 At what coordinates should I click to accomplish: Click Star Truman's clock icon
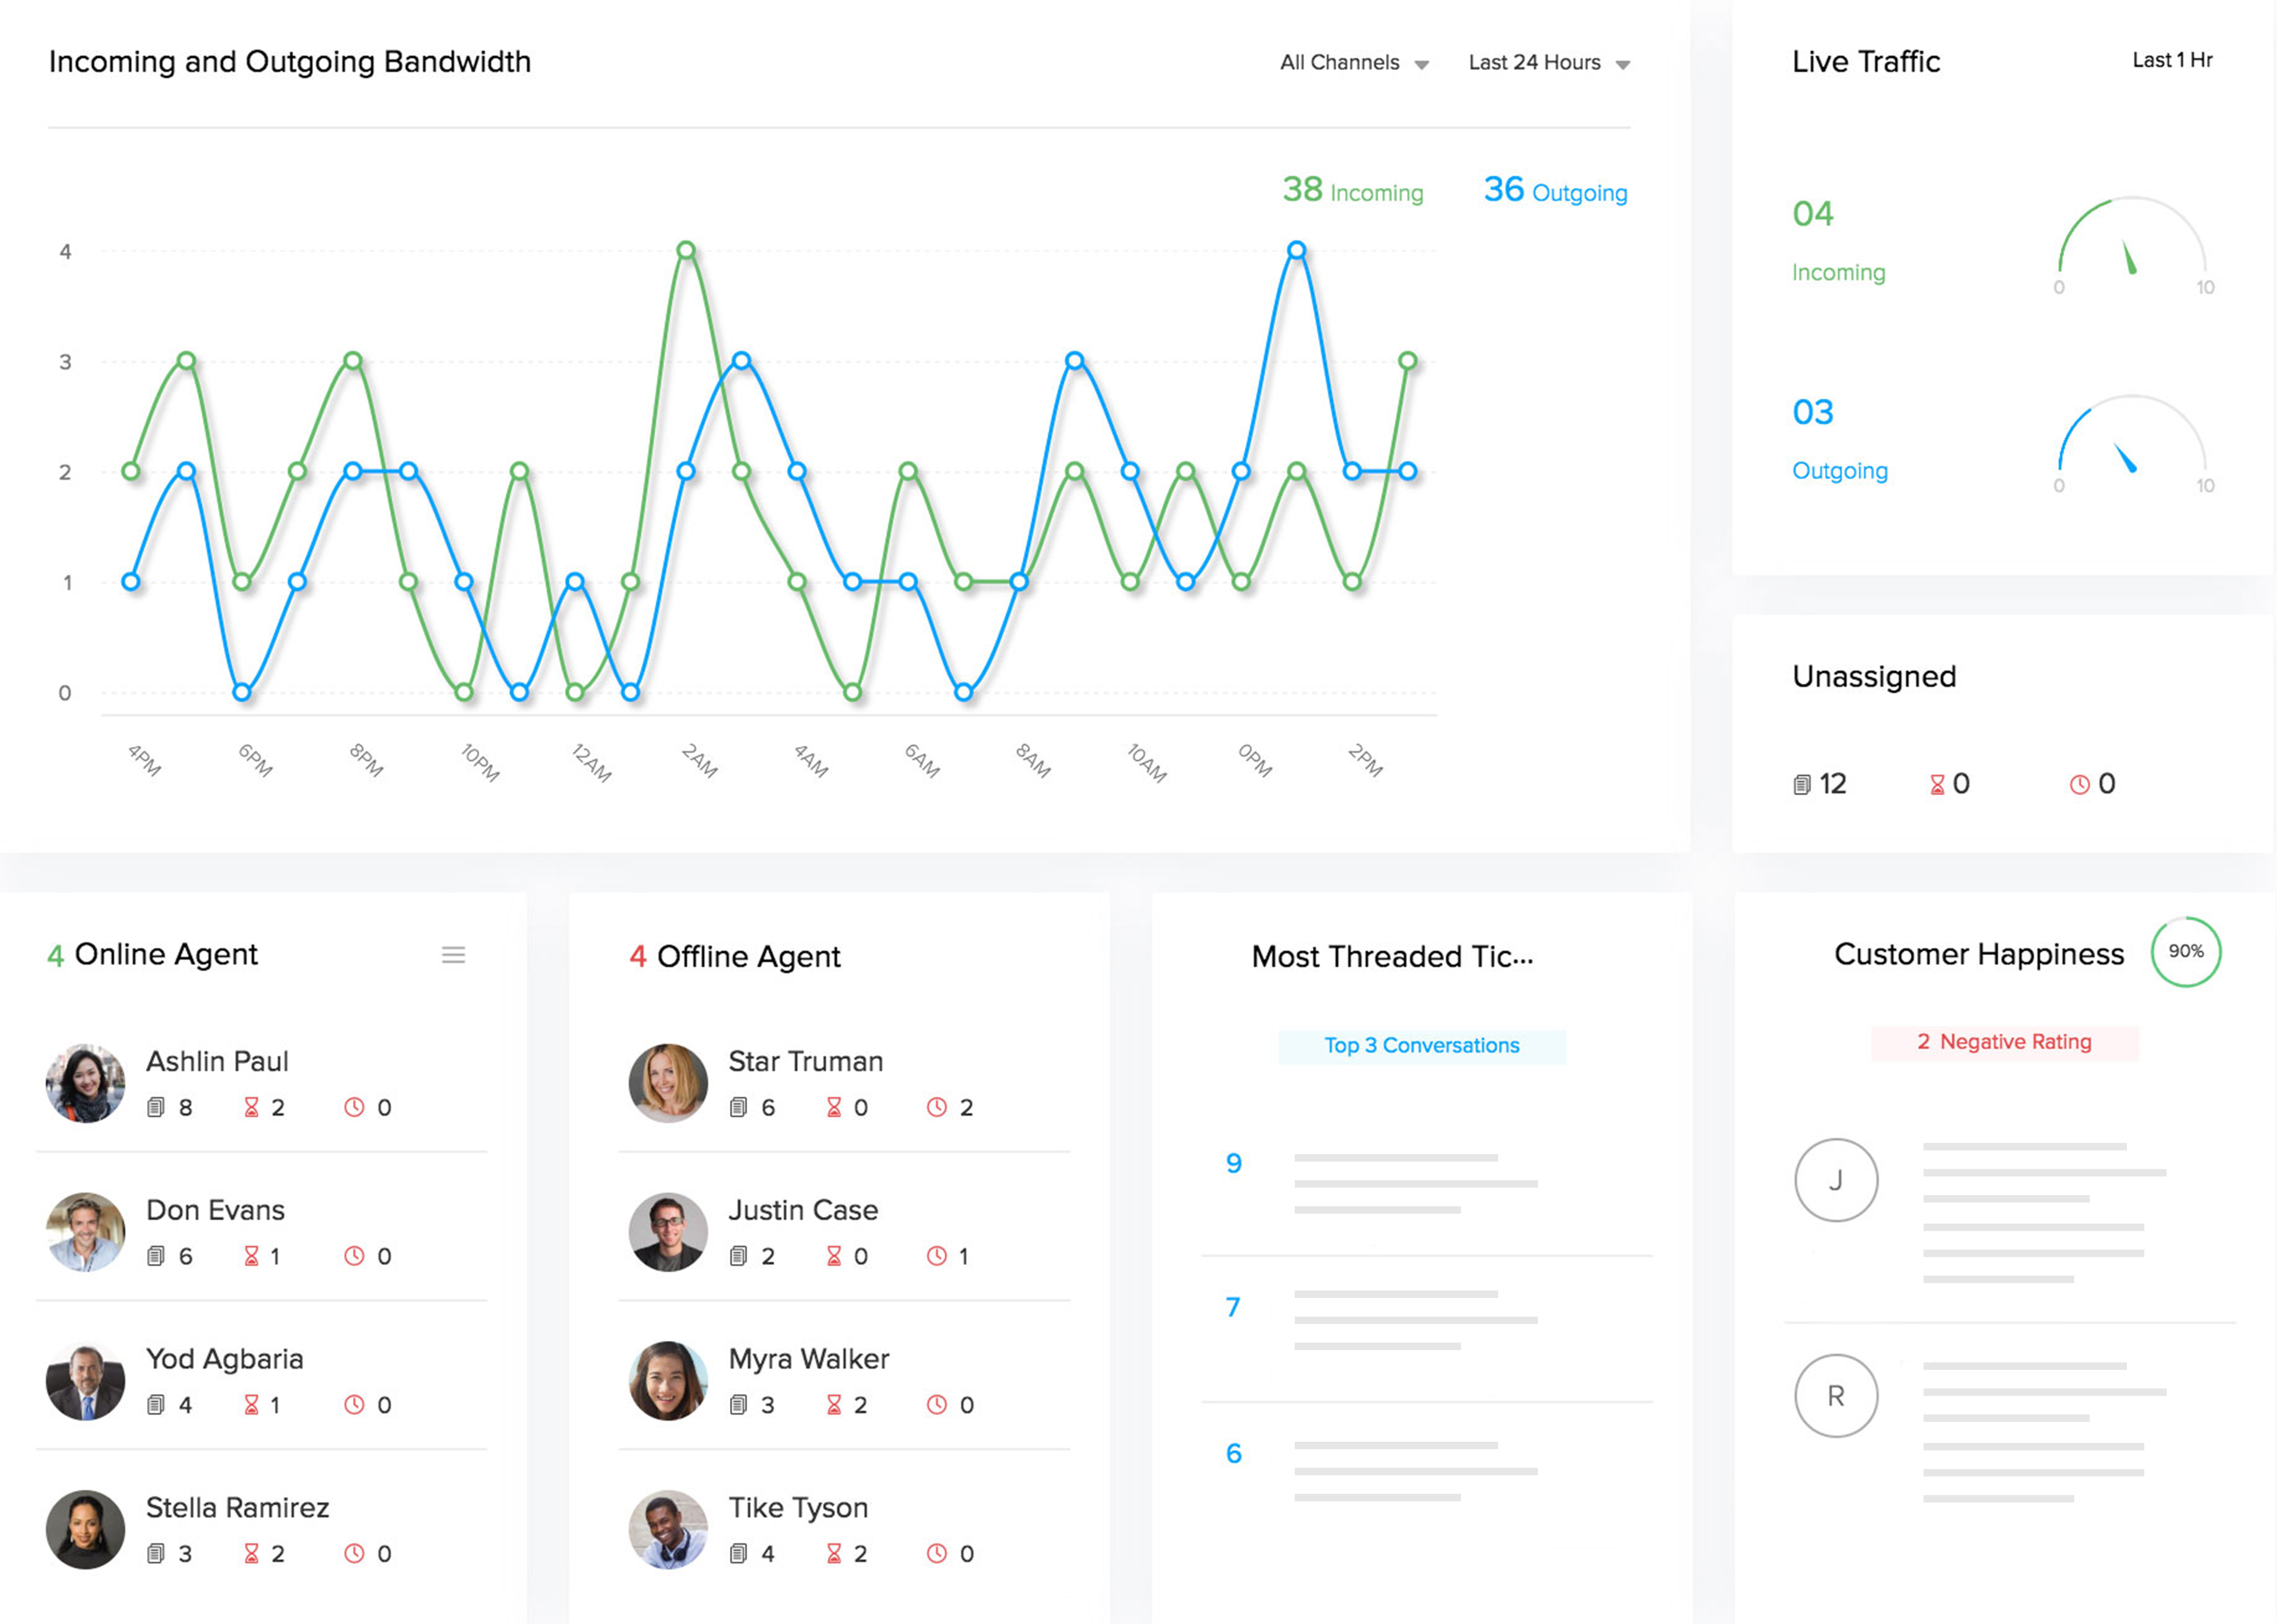tap(936, 1107)
